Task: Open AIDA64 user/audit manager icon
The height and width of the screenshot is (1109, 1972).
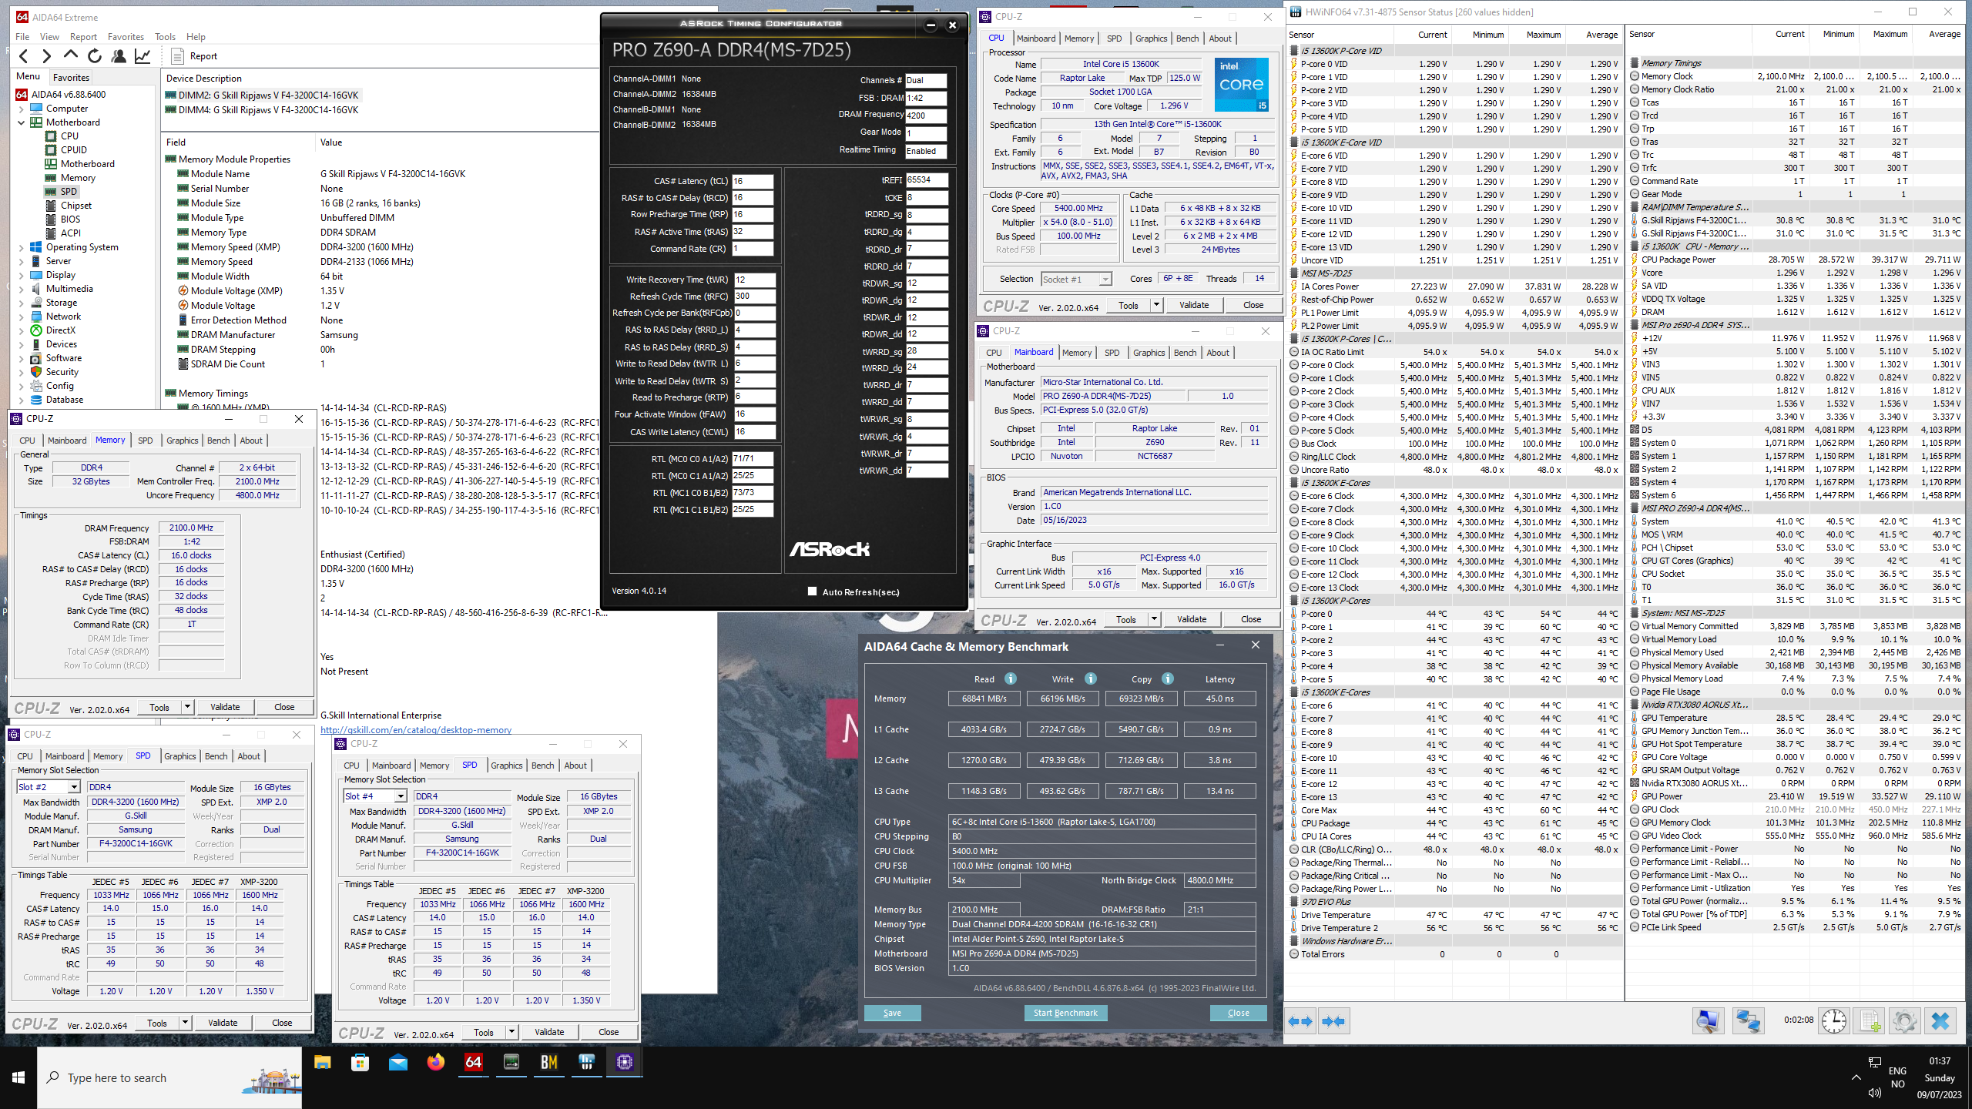Action: coord(119,55)
